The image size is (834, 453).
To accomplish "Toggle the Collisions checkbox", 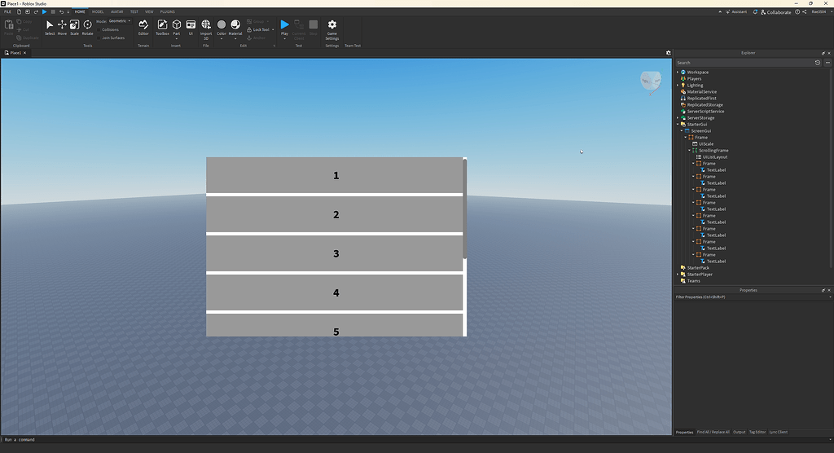I will [x=99, y=30].
